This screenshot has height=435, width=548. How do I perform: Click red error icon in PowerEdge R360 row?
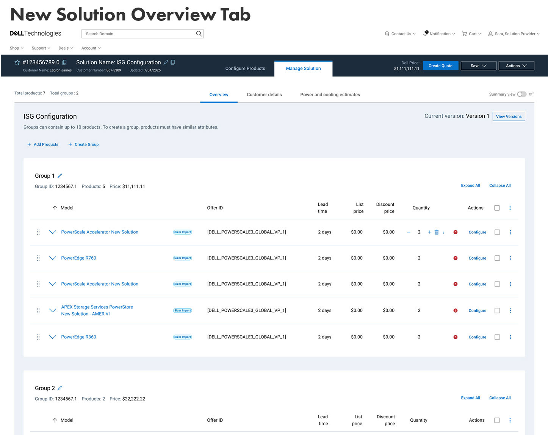pyautogui.click(x=456, y=337)
